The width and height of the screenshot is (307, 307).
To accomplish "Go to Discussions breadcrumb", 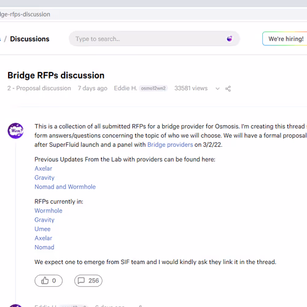I will (29, 39).
